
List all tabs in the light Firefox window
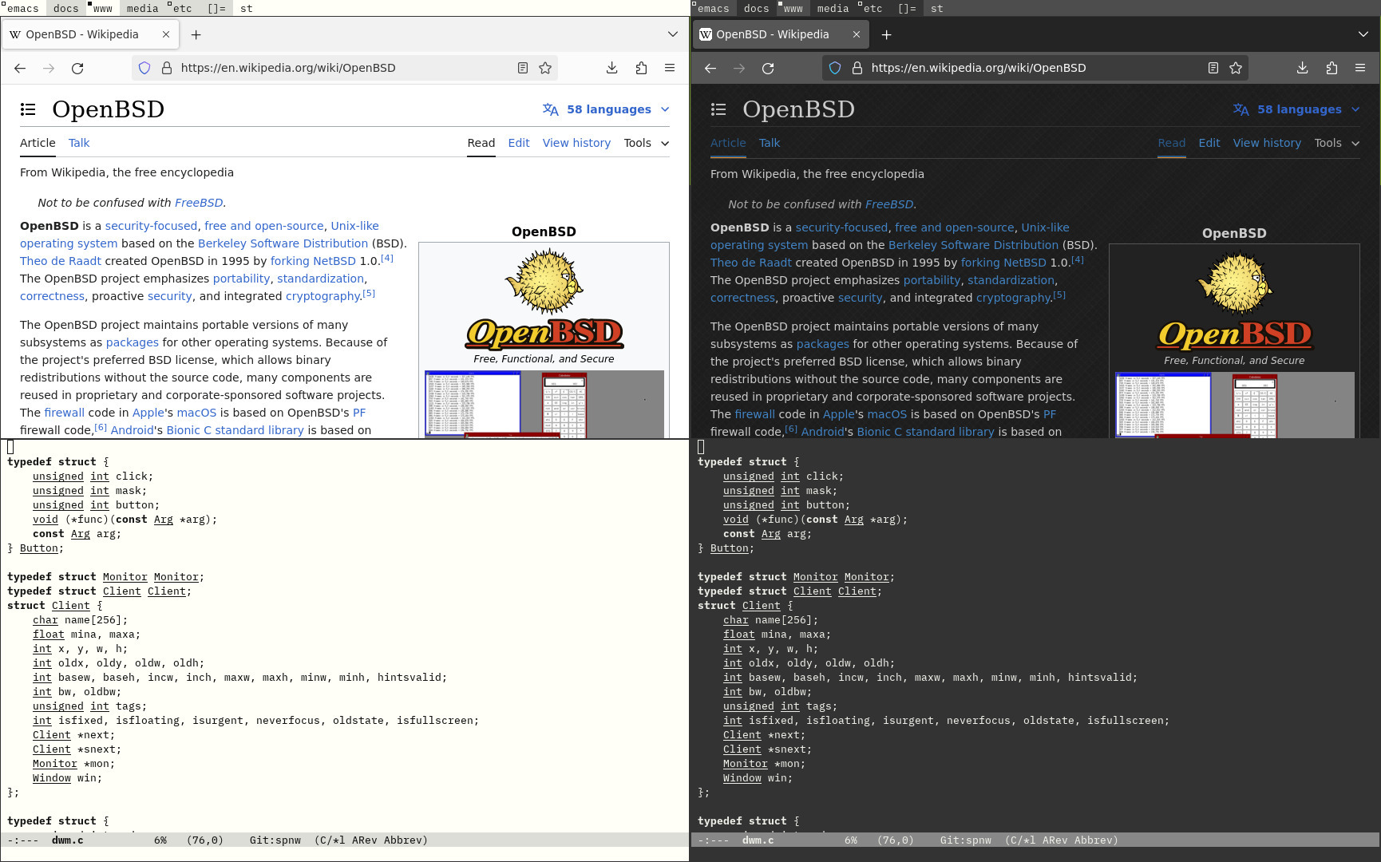tap(673, 34)
